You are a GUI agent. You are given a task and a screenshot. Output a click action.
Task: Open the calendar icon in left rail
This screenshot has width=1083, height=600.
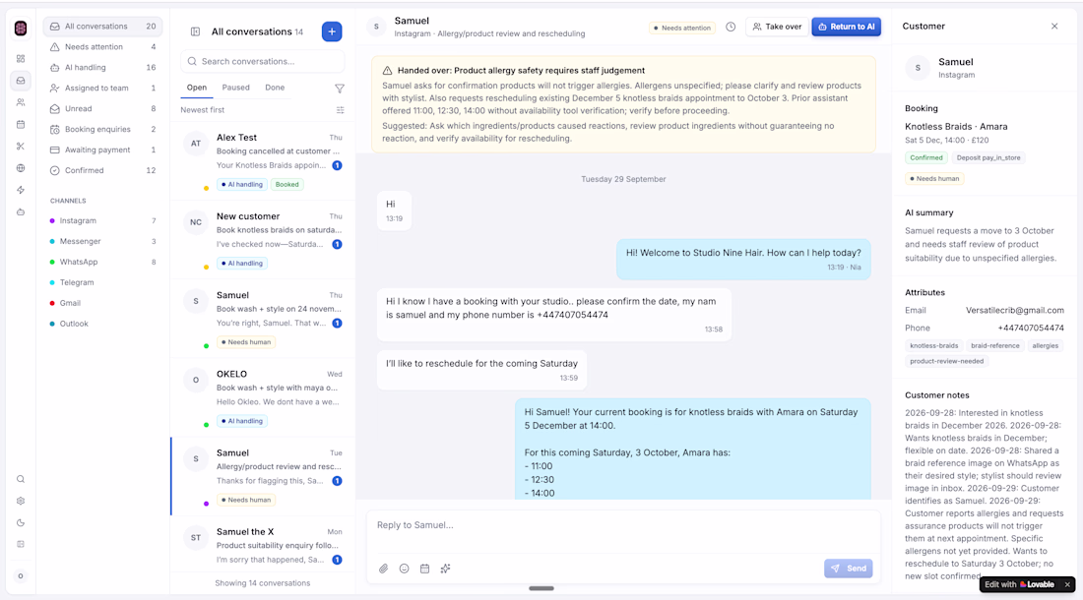point(21,125)
